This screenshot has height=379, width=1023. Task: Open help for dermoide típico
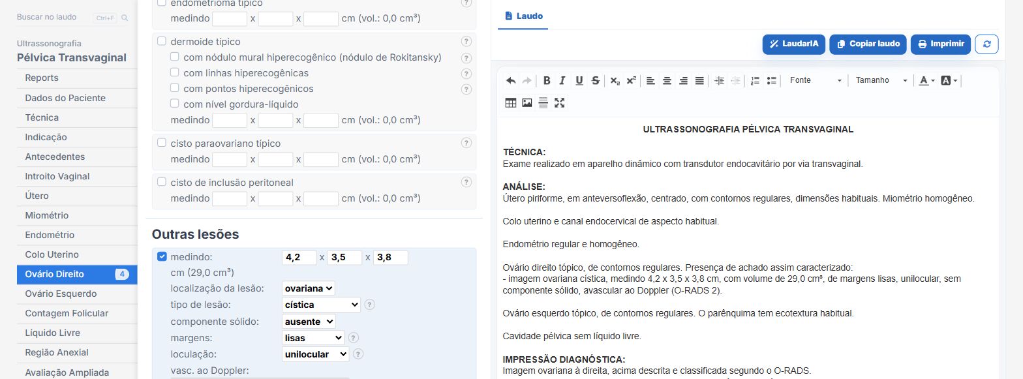(x=466, y=42)
